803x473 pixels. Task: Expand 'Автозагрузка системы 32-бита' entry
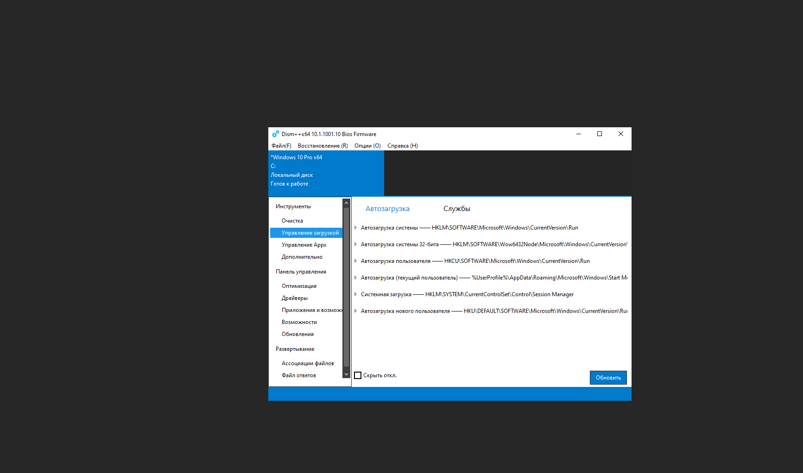pos(356,244)
